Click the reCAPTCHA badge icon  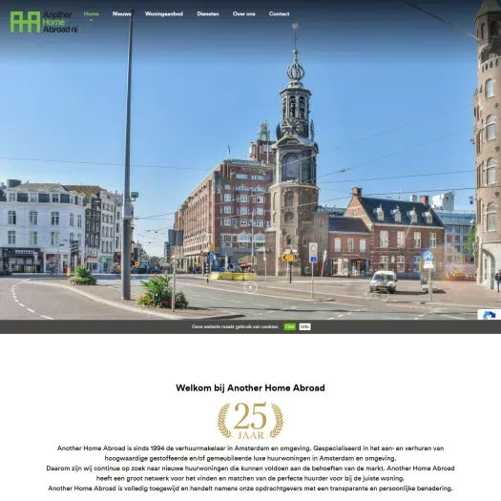point(490,315)
